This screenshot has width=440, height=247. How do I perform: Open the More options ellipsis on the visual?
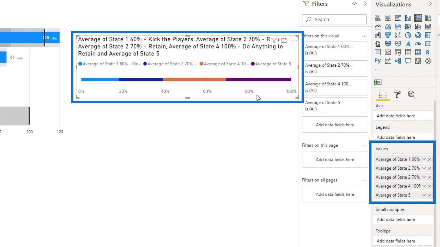(x=294, y=40)
